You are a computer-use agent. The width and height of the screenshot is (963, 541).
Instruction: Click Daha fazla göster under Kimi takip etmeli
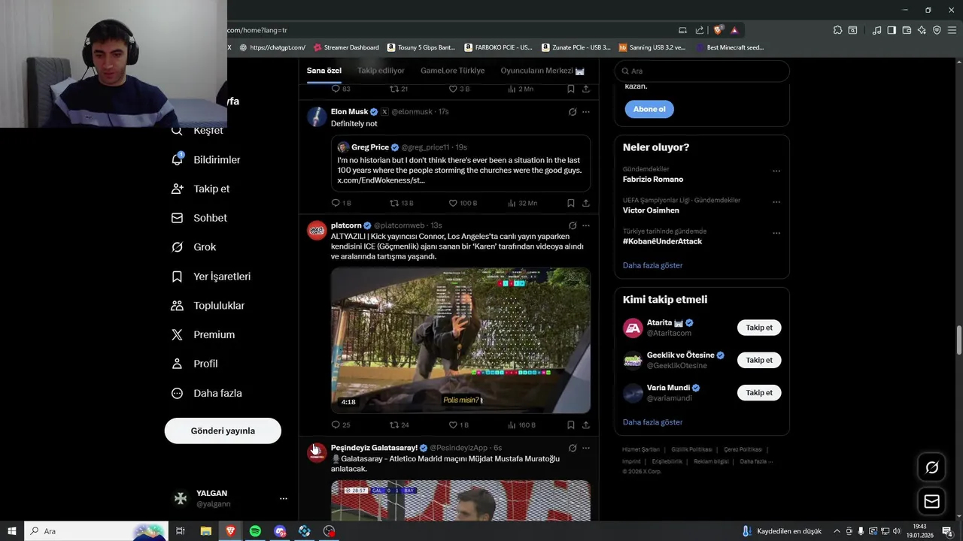(652, 422)
